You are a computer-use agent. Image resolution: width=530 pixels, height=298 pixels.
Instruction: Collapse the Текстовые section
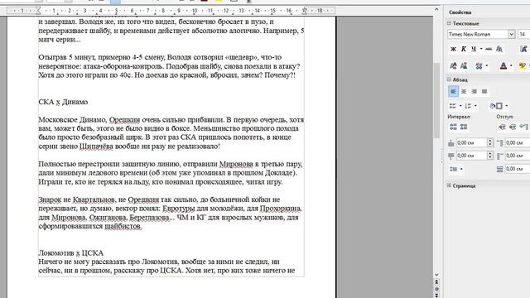coord(449,23)
